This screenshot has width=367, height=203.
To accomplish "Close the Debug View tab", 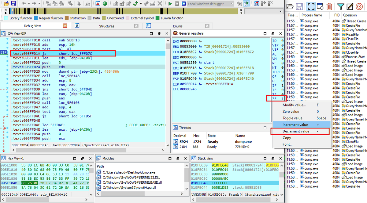I will pyautogui.click(x=65, y=26).
